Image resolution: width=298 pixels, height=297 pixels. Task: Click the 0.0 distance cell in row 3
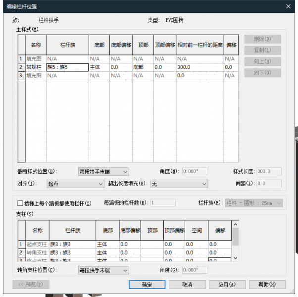click(x=200, y=76)
